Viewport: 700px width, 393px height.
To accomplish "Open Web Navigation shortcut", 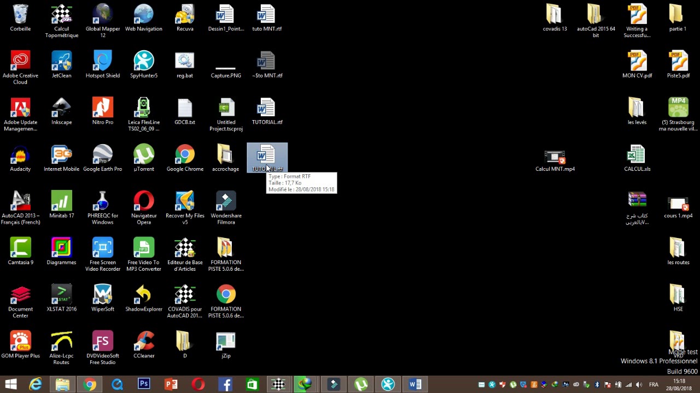I will click(144, 17).
